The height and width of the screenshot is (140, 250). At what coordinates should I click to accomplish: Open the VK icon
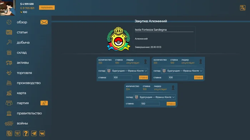42,134
